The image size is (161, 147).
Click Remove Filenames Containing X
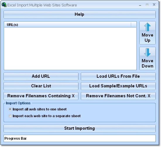(41, 96)
